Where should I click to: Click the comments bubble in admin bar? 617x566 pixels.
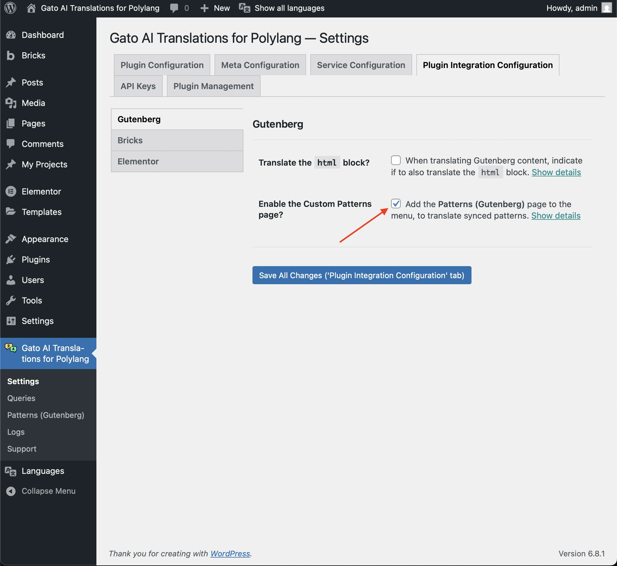pos(174,8)
